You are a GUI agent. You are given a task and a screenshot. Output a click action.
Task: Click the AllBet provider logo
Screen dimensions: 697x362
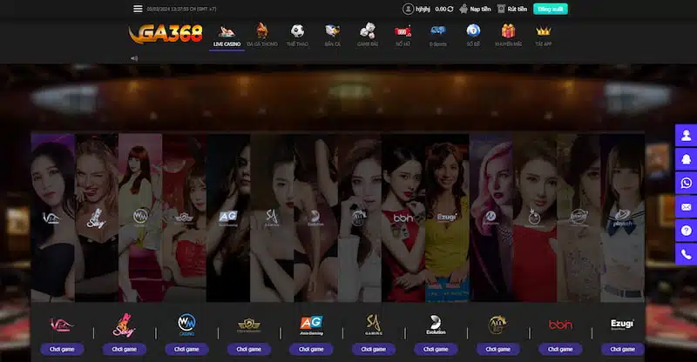point(497,325)
